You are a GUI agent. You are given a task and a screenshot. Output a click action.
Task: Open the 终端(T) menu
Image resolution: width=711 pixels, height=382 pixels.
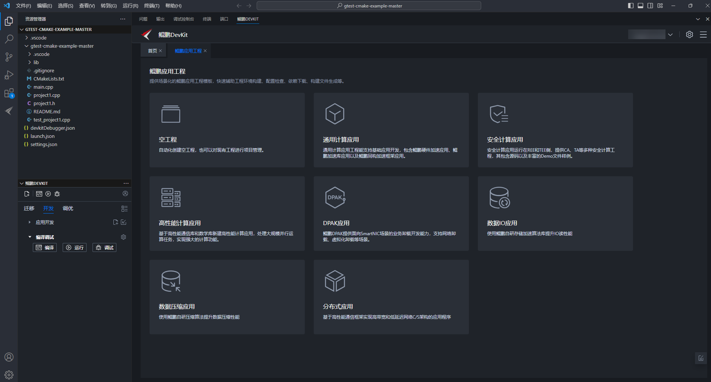click(152, 6)
